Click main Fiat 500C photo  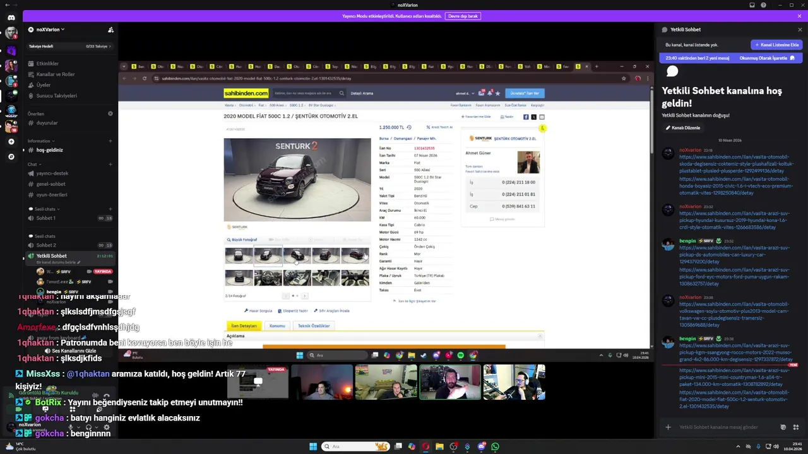[x=297, y=180]
